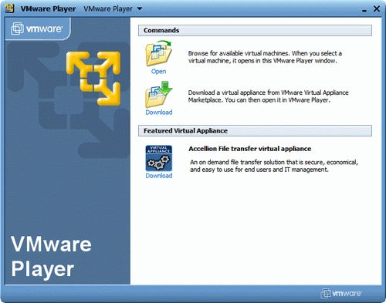Click the Virtual Appliance gears thumbnail icon
Image resolution: width=386 pixels, height=303 pixels.
pos(159,158)
